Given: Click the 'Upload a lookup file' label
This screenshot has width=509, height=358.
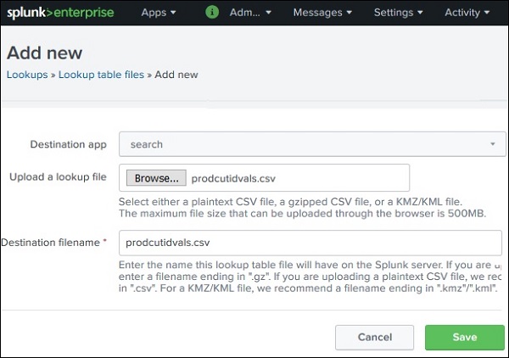Looking at the screenshot, I should (58, 177).
